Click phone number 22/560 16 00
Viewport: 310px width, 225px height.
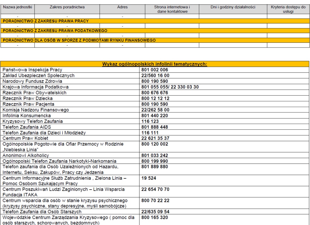coord(155,76)
